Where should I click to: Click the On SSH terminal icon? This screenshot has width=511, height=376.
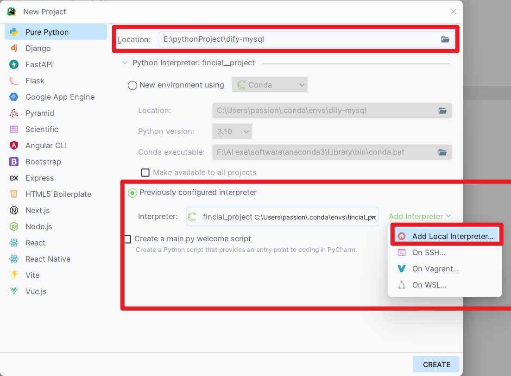(x=402, y=252)
